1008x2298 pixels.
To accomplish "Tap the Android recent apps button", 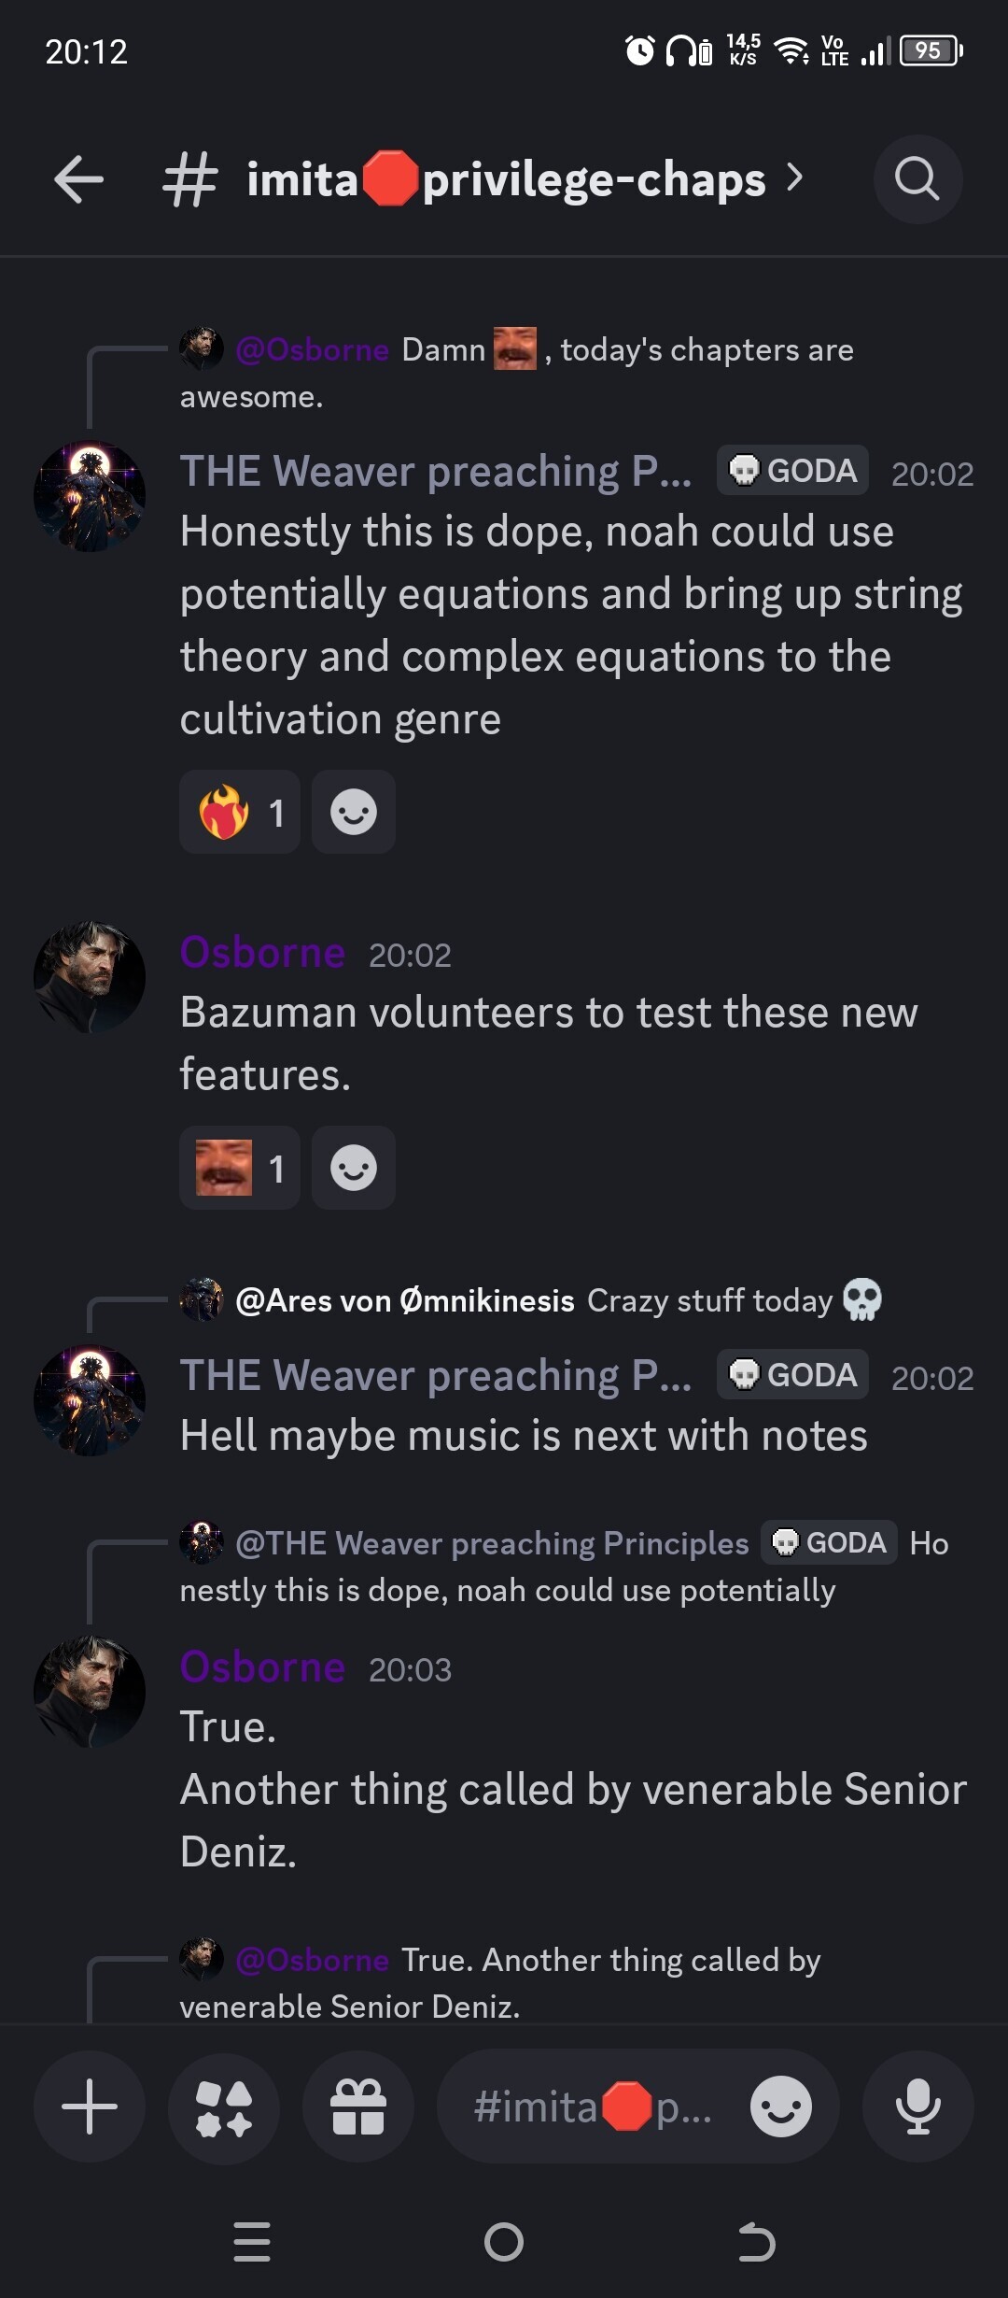I will coord(252,2242).
